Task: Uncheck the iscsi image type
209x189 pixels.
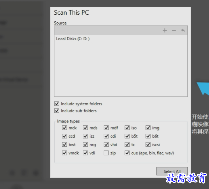Action: pyautogui.click(x=148, y=144)
